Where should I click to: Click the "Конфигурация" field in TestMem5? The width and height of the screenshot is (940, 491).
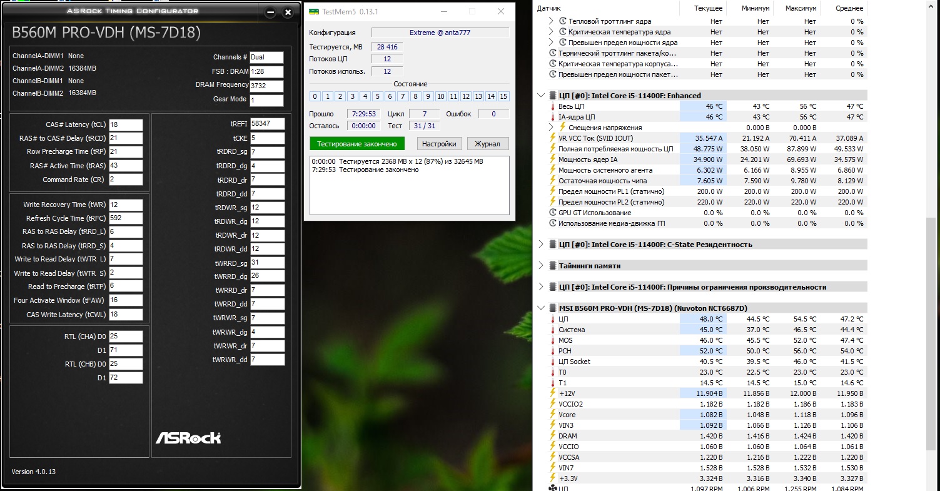click(440, 33)
